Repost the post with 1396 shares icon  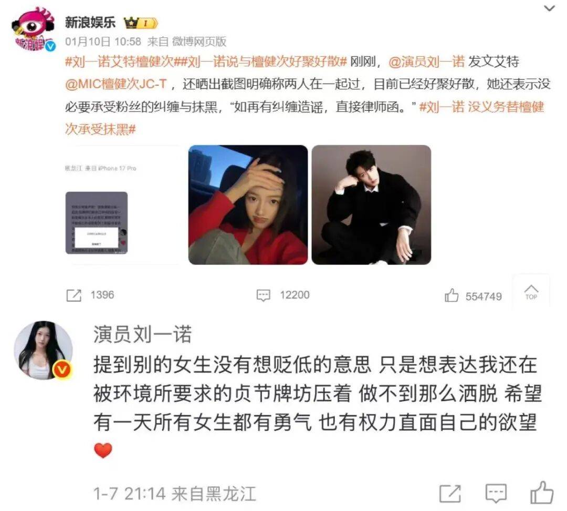(x=74, y=295)
